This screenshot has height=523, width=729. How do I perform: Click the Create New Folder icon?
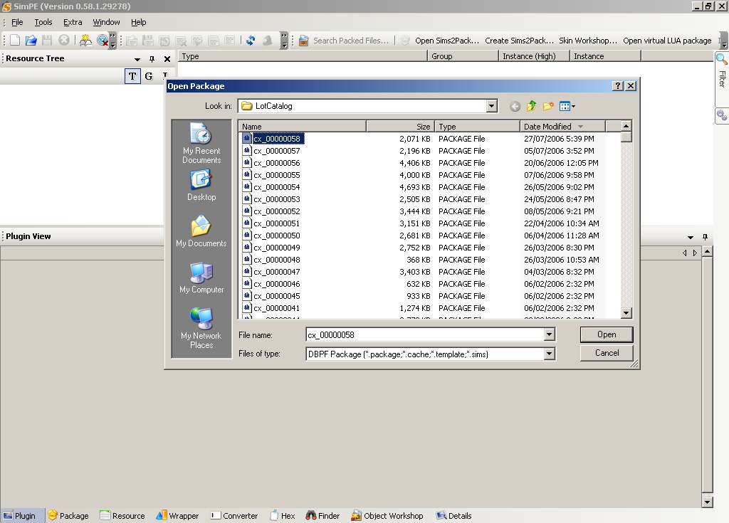(x=548, y=107)
